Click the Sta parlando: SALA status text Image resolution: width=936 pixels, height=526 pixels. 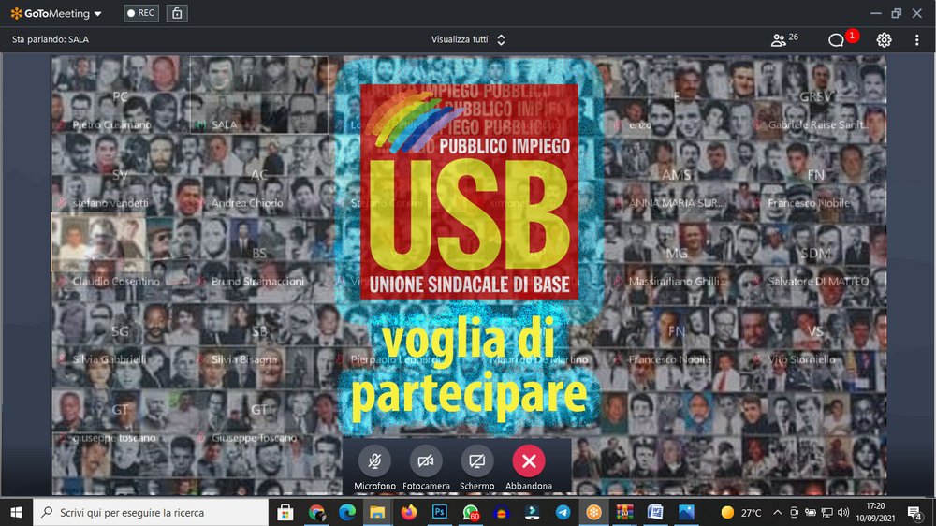[x=51, y=39]
